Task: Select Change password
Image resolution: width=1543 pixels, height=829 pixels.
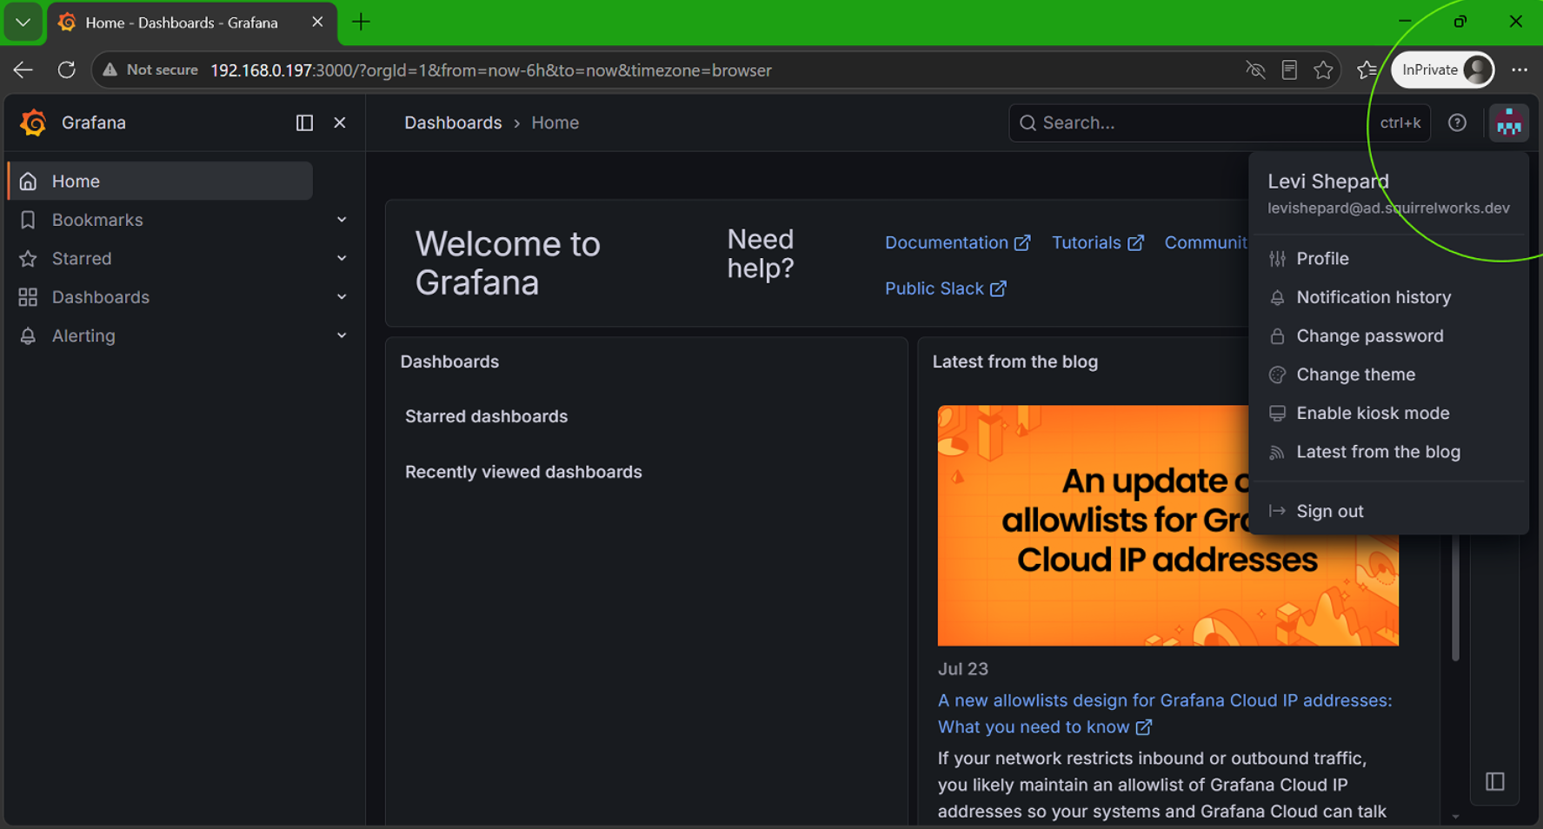Action: (x=1388, y=335)
